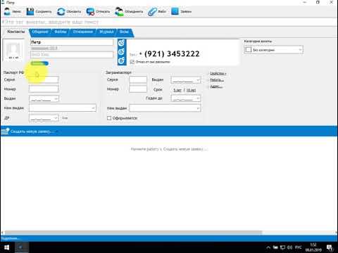Switch to the Отношения tab
The image size is (338, 253).
pos(82,32)
